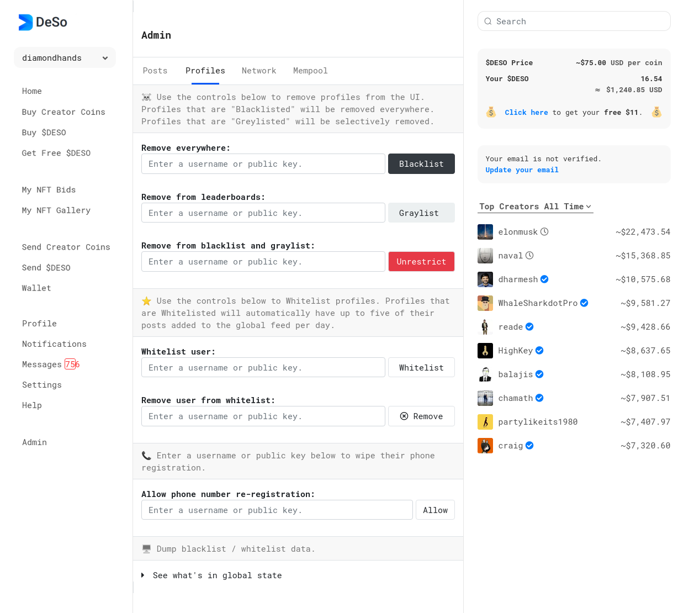Open the diamondhands account dropdown
Image resolution: width=689 pixels, height=613 pixels.
[65, 57]
